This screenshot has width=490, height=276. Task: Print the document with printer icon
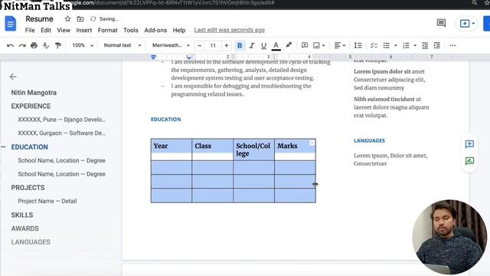34,46
